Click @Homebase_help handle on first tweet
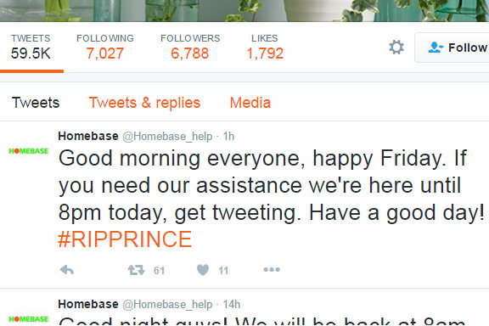This screenshot has width=489, height=326. coord(167,137)
